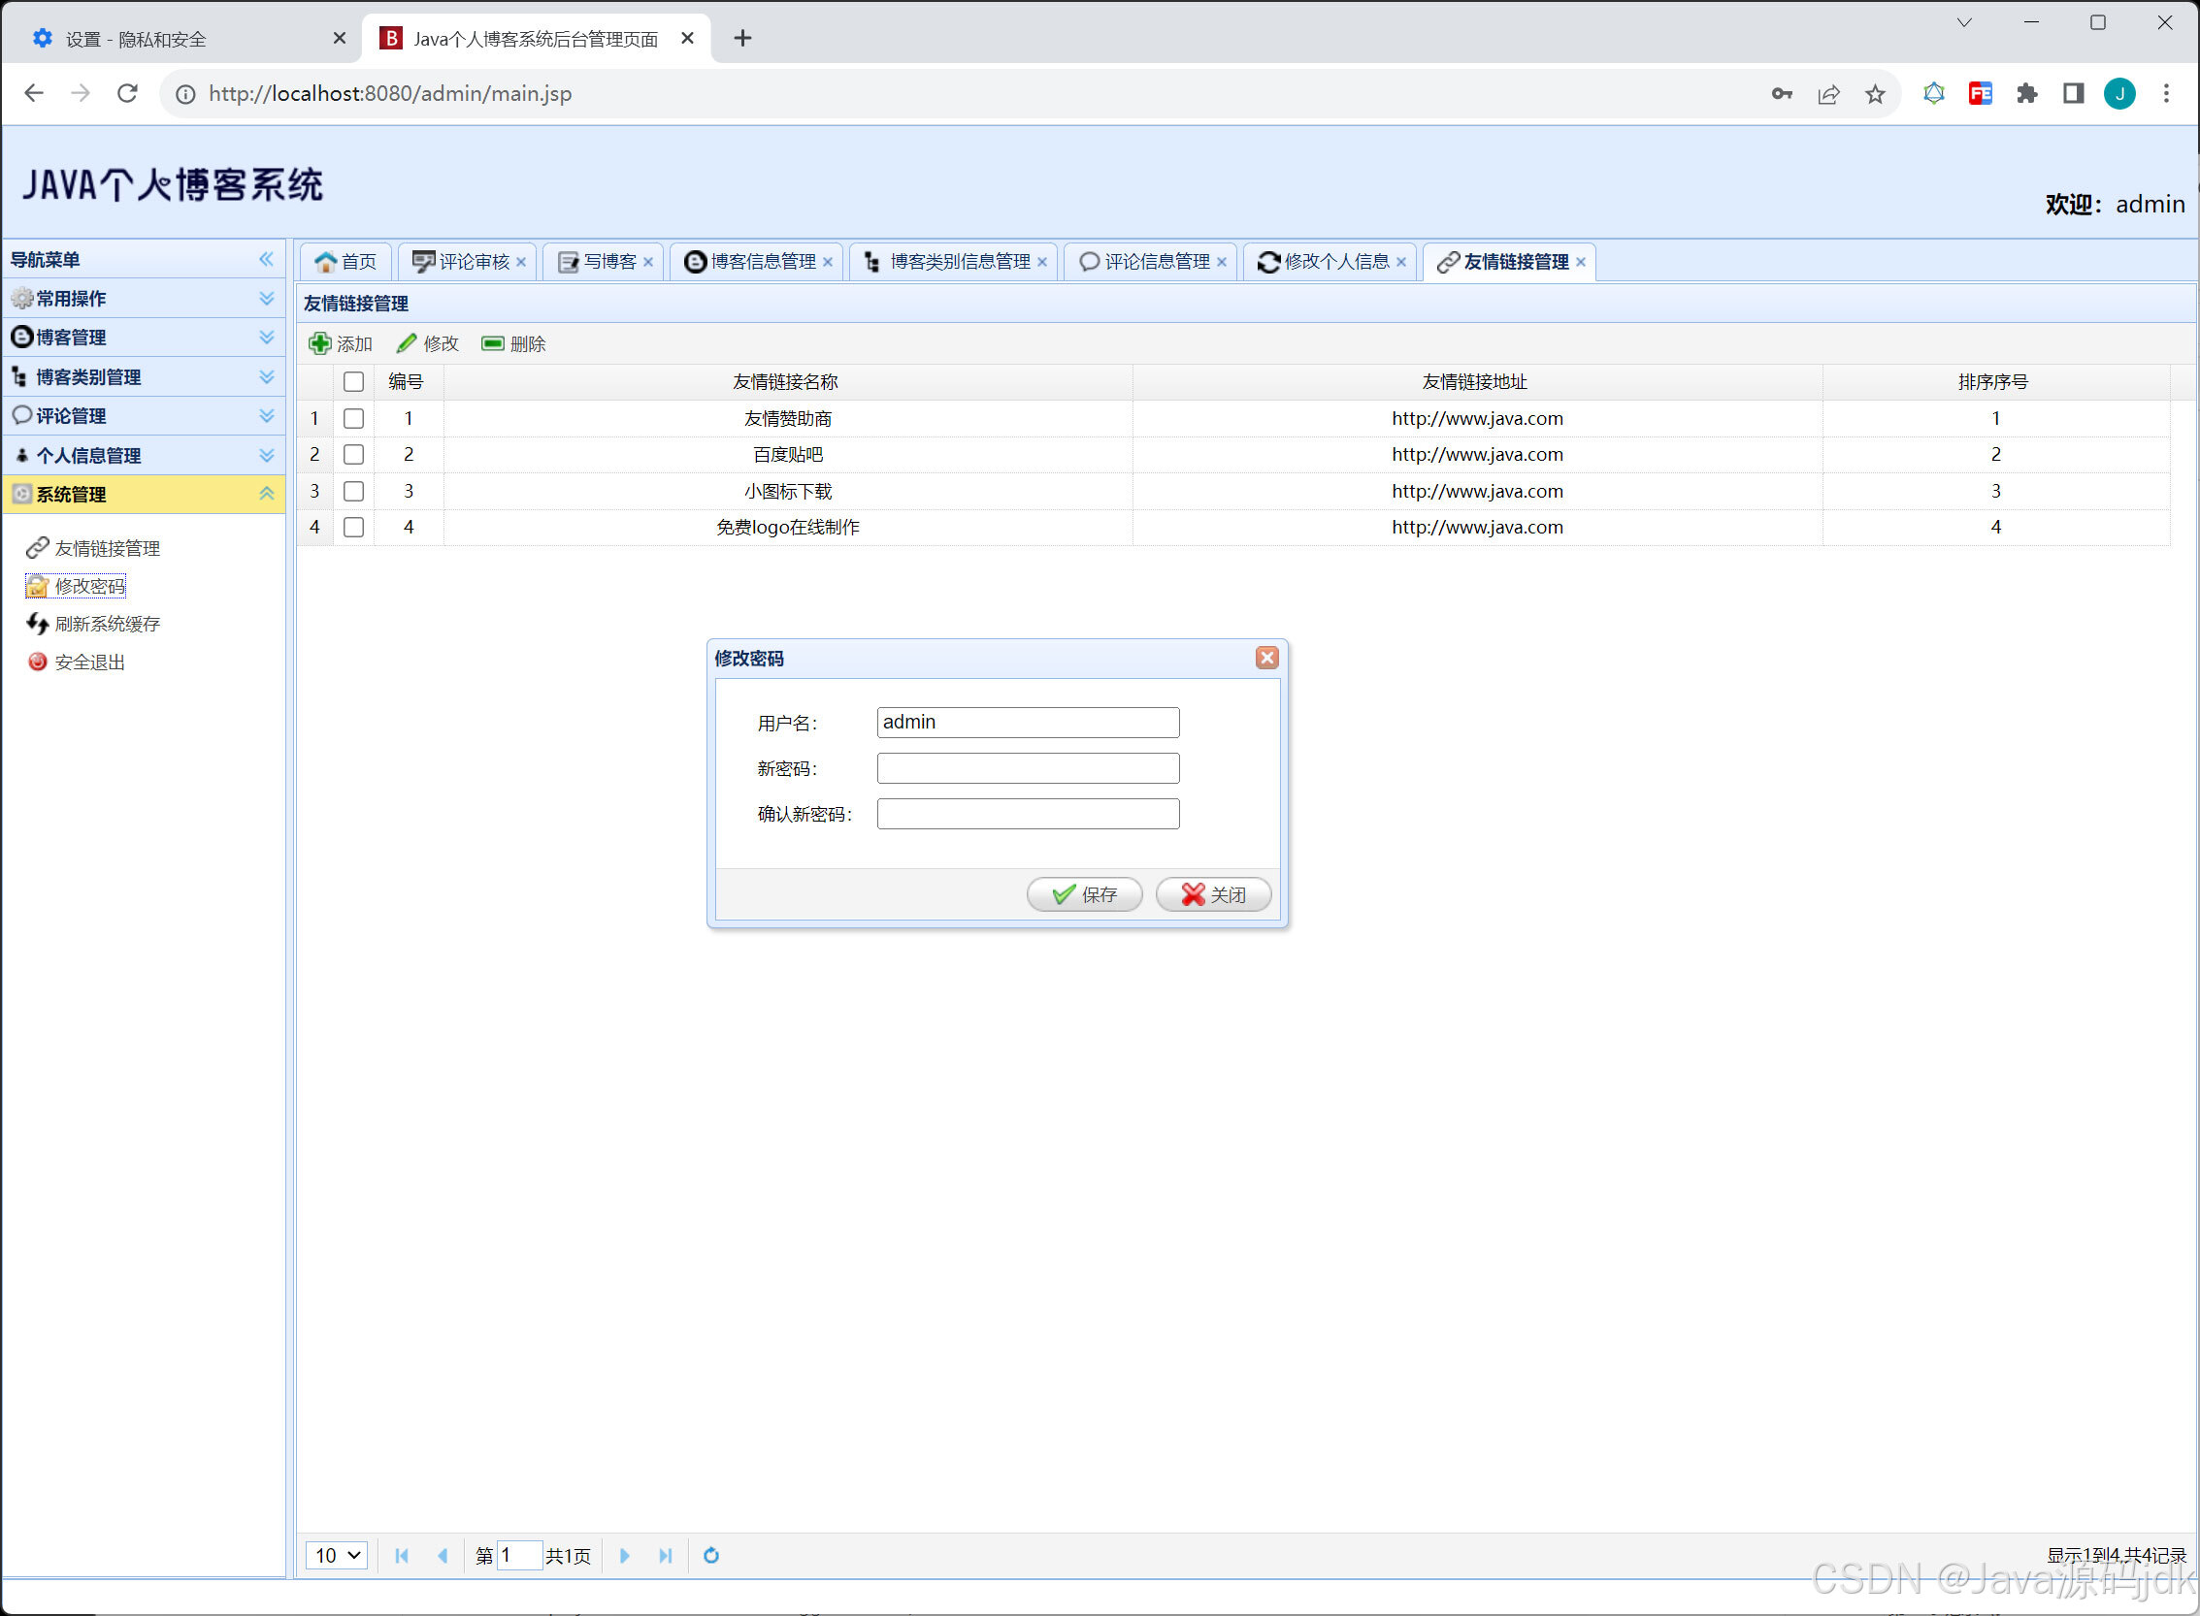Click the refresh icon in the pager bar
The width and height of the screenshot is (2200, 1616).
pyautogui.click(x=710, y=1555)
